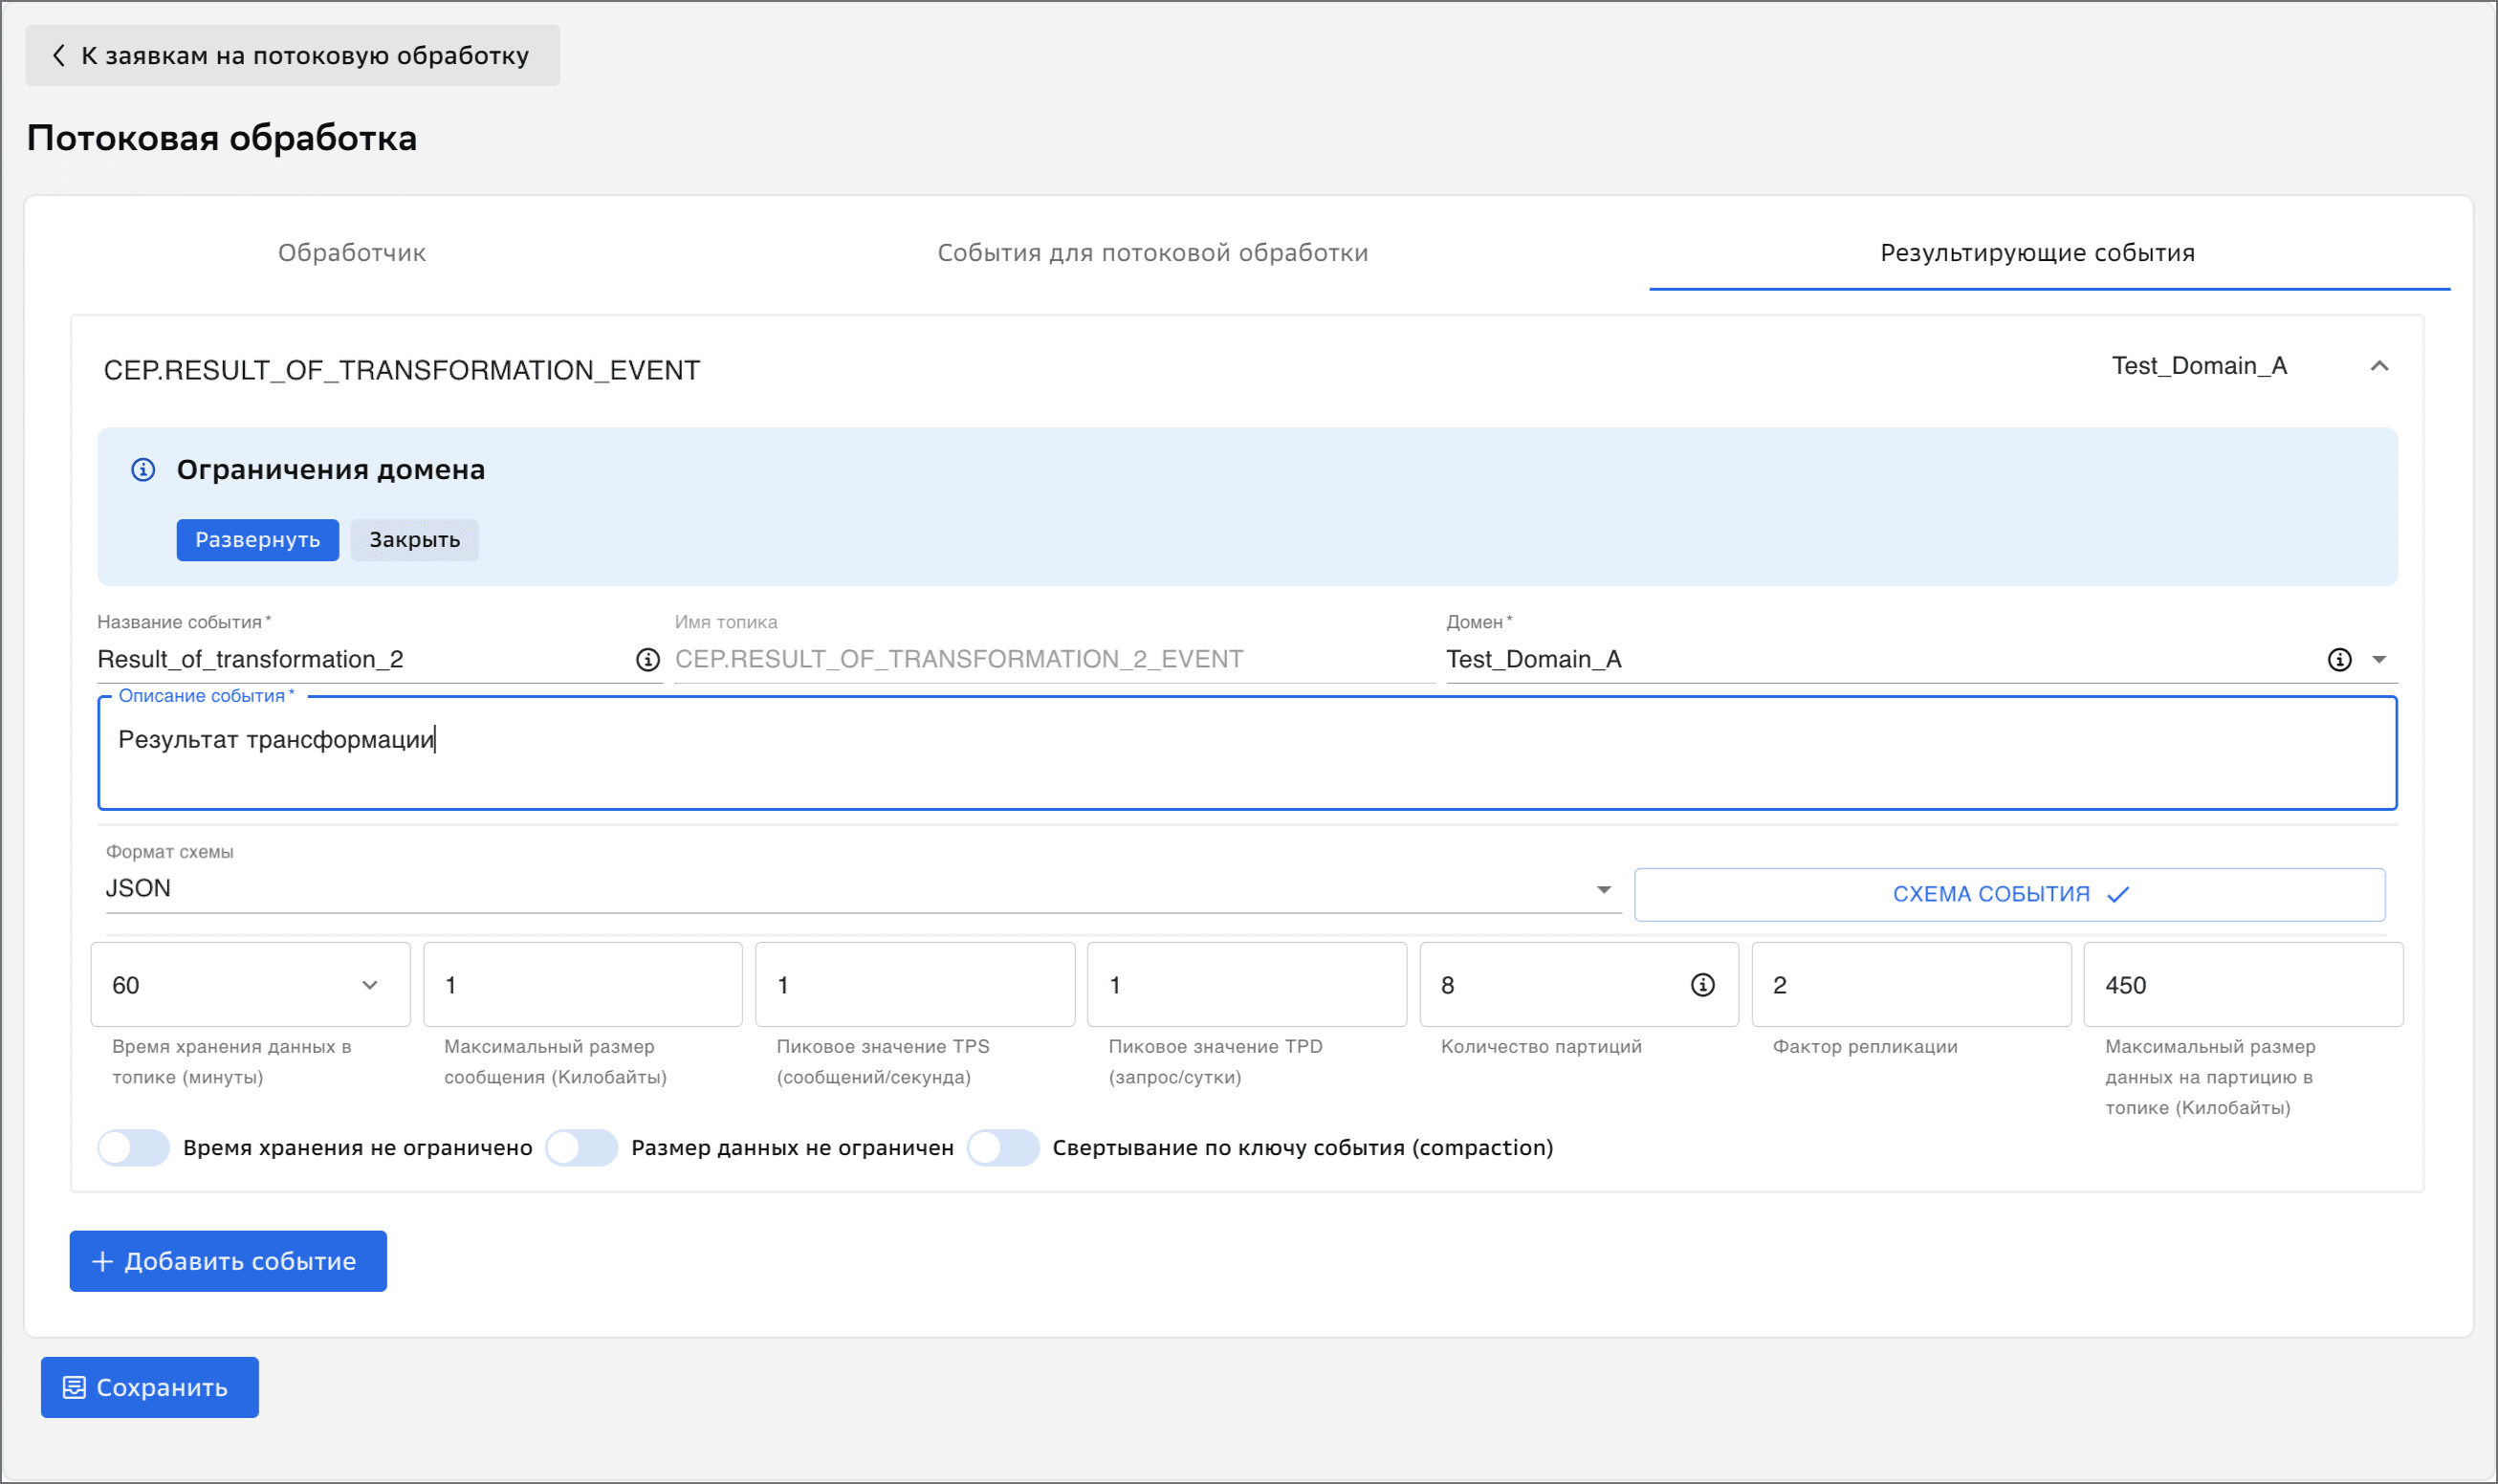
Task: Open the retention time dropdown showing 60
Action: point(250,985)
